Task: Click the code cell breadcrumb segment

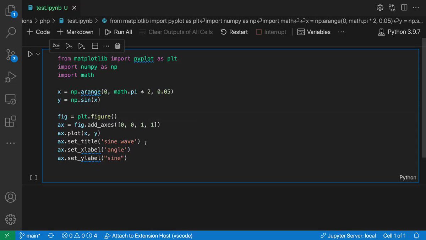Action: [263, 21]
